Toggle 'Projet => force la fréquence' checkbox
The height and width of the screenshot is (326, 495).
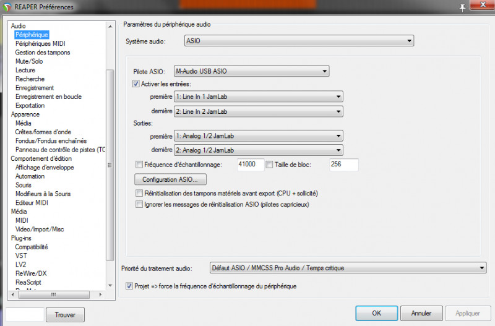click(129, 286)
